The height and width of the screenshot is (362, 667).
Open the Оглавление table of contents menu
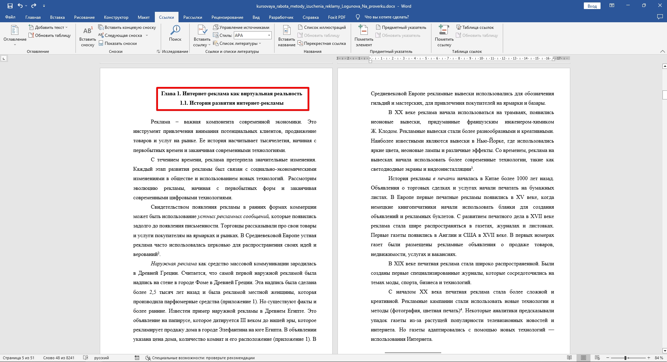tap(15, 35)
